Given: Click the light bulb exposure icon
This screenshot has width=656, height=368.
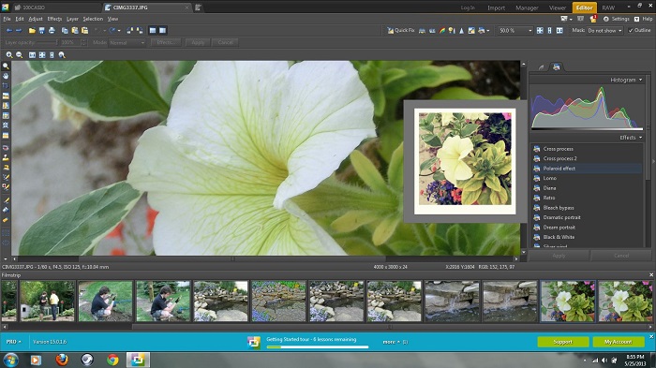Looking at the screenshot, I should [452, 31].
